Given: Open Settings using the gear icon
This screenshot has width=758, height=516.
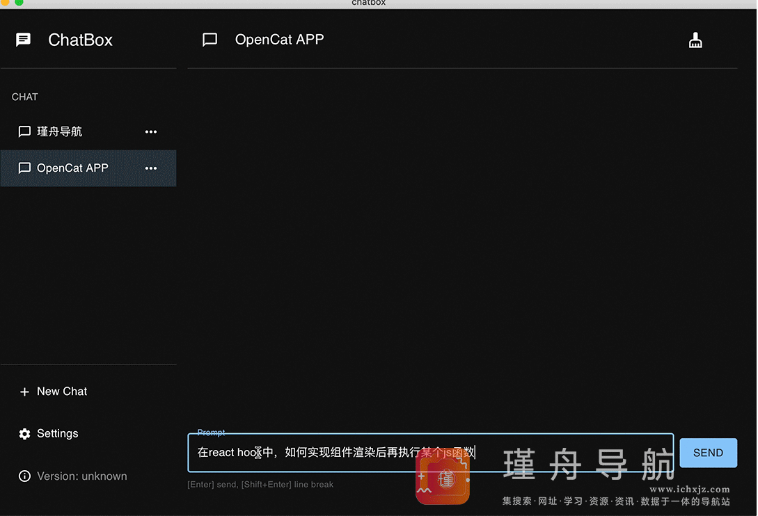Looking at the screenshot, I should pos(23,433).
